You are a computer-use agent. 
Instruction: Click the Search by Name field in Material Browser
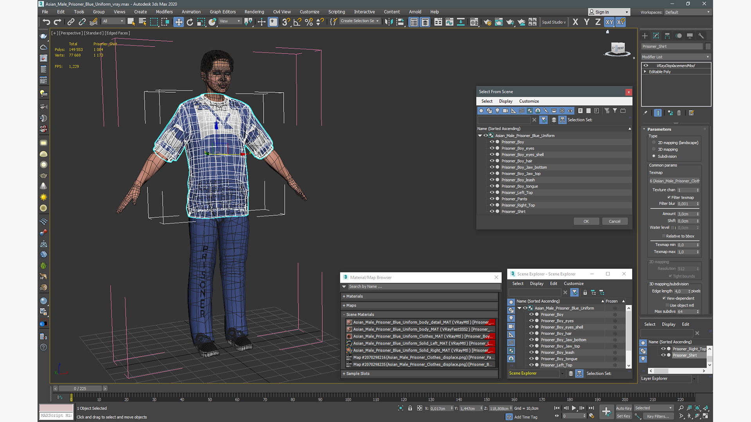pos(424,286)
